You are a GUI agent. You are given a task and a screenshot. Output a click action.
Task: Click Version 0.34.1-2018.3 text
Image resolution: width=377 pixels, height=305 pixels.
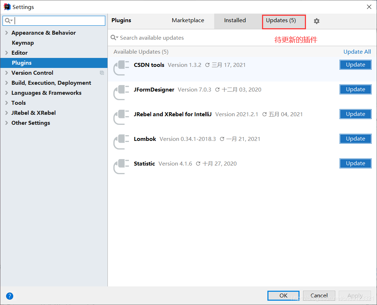[x=187, y=139]
